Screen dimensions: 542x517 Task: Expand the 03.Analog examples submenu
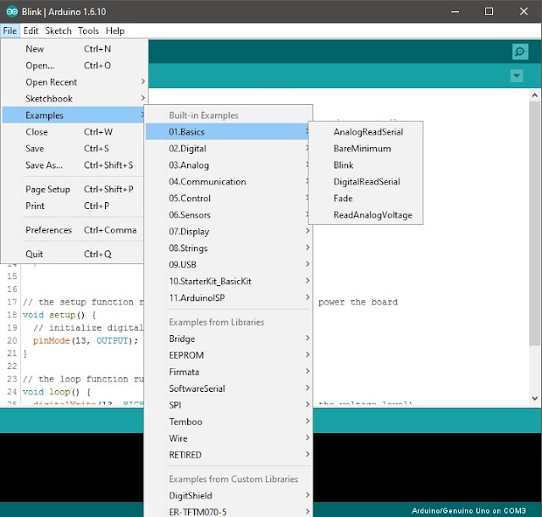pyautogui.click(x=228, y=165)
